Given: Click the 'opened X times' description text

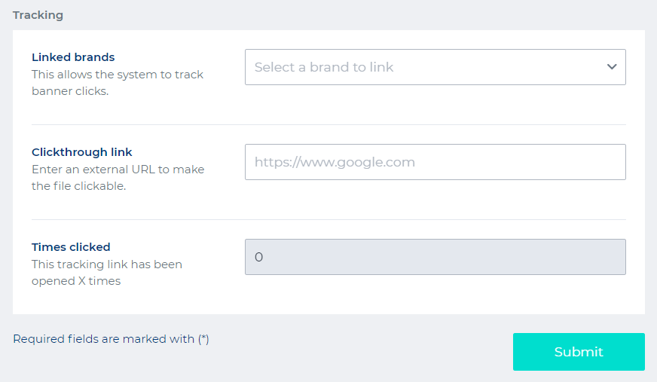Looking at the screenshot, I should click(76, 281).
